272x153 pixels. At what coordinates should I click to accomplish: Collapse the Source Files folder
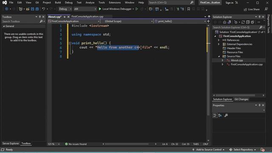click(x=219, y=57)
